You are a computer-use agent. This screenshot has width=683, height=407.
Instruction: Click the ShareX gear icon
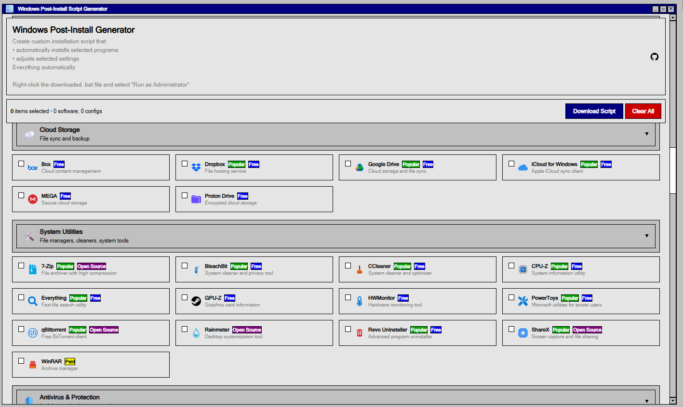pyautogui.click(x=522, y=332)
